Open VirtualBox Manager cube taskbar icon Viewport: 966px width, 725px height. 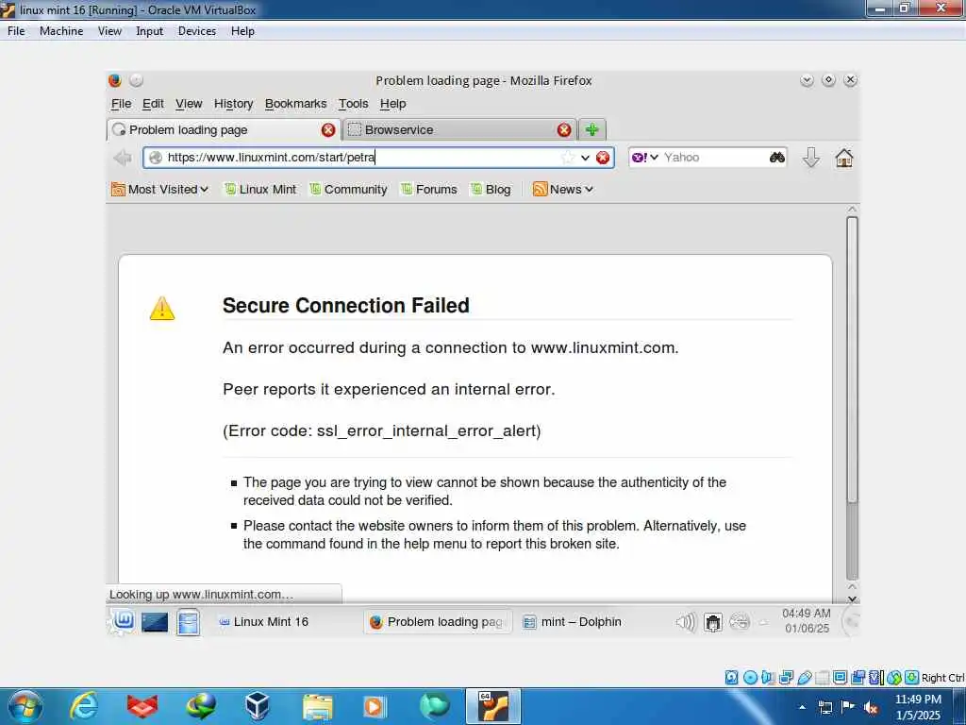click(x=257, y=706)
